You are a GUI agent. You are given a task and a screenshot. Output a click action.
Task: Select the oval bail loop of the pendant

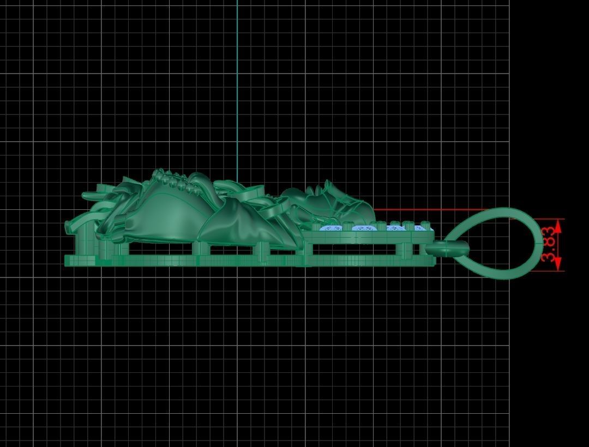pyautogui.click(x=494, y=243)
